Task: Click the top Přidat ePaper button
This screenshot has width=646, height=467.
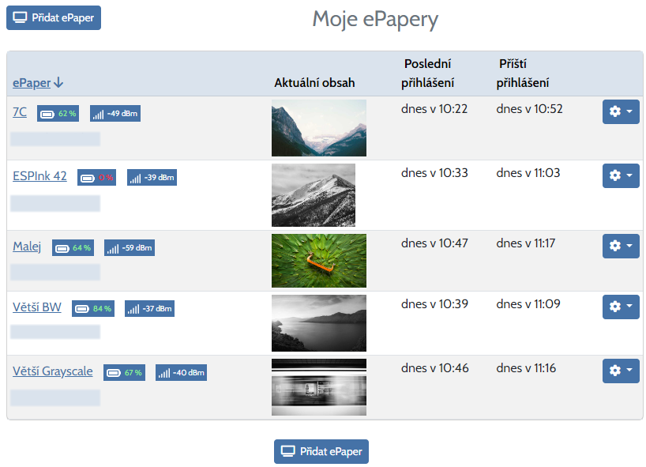Action: tap(54, 17)
